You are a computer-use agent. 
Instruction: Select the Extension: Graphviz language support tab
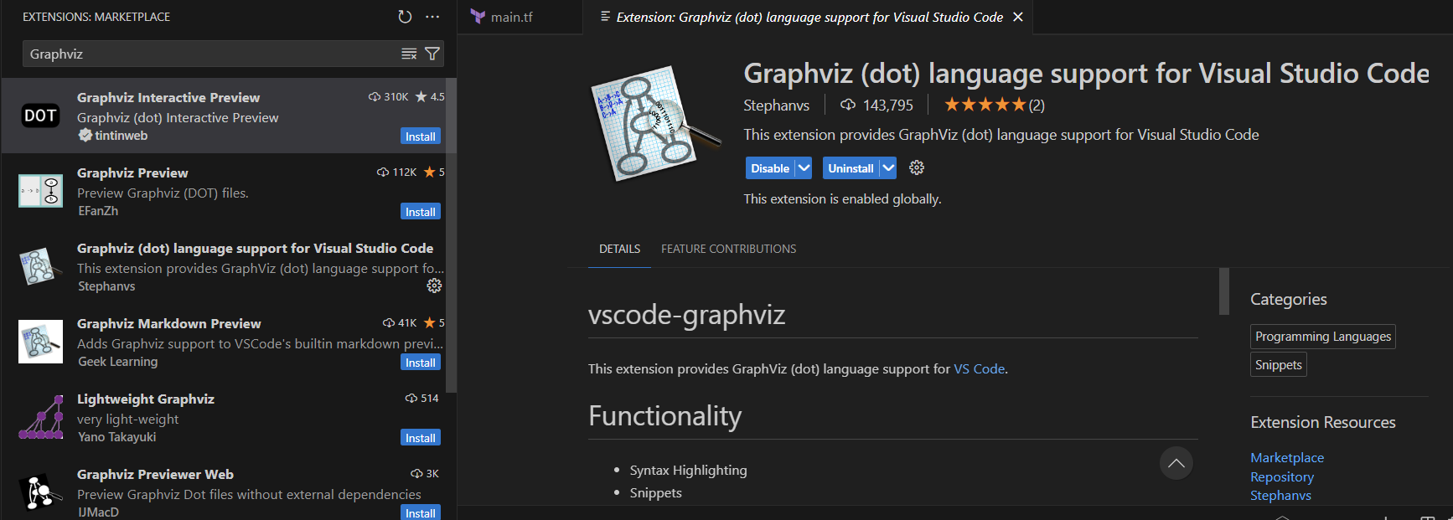pyautogui.click(x=809, y=17)
